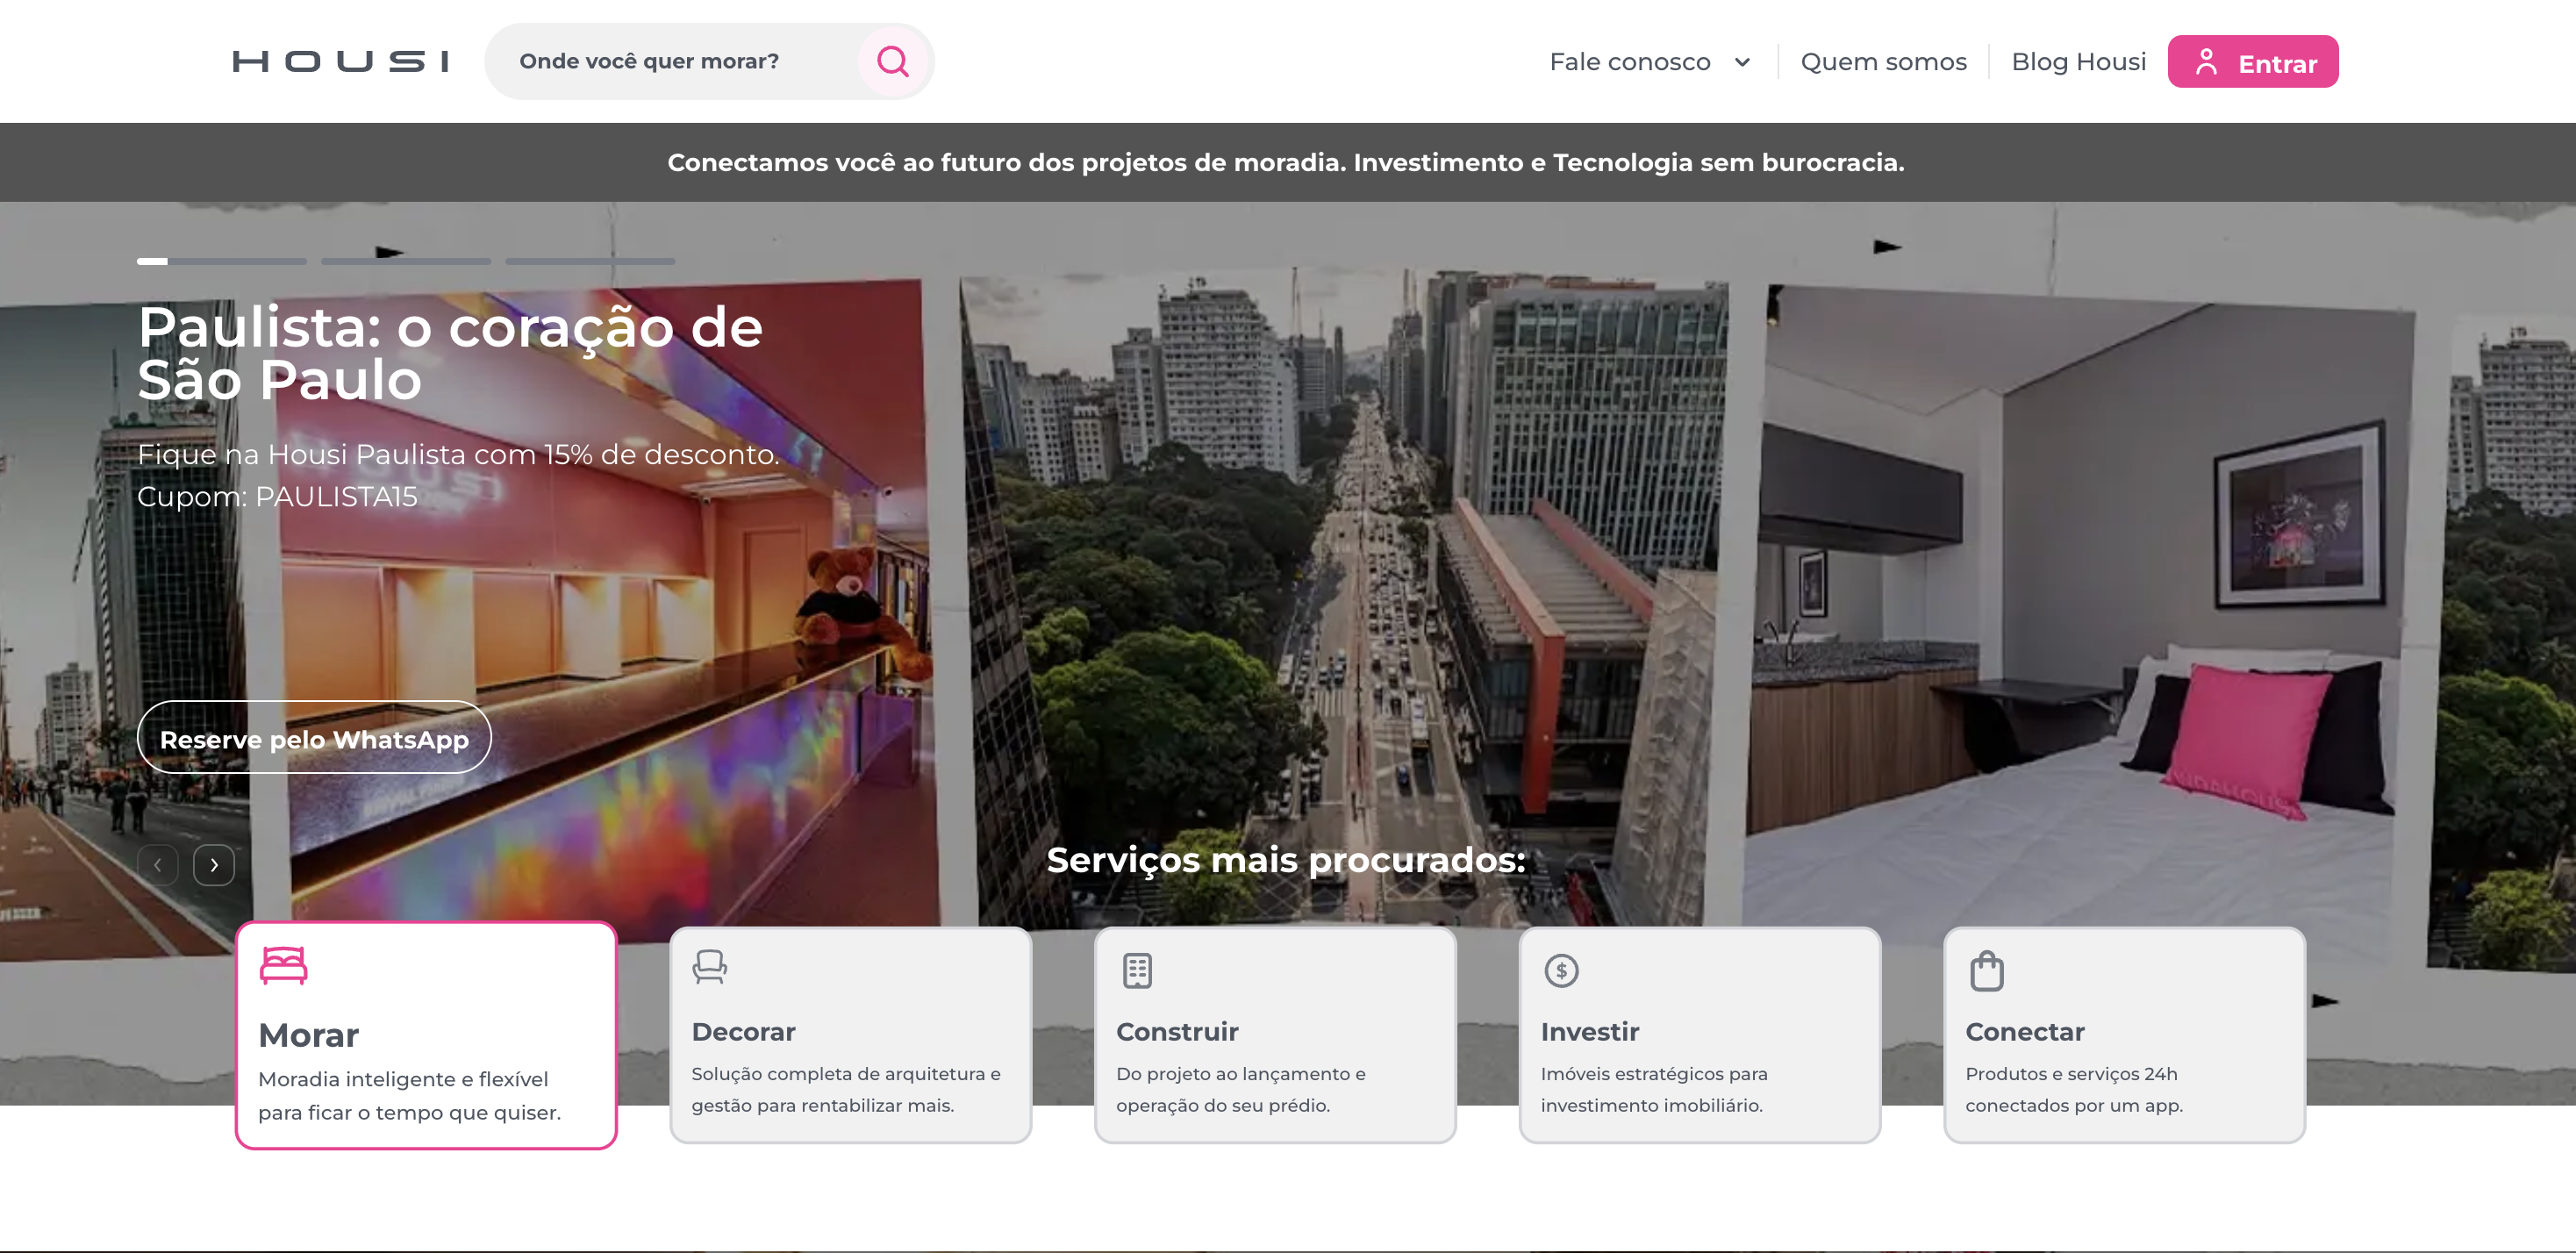The width and height of the screenshot is (2576, 1253).
Task: Jump to third carousel slide indicator
Action: point(590,261)
